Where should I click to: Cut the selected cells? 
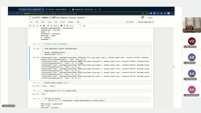[37, 26]
